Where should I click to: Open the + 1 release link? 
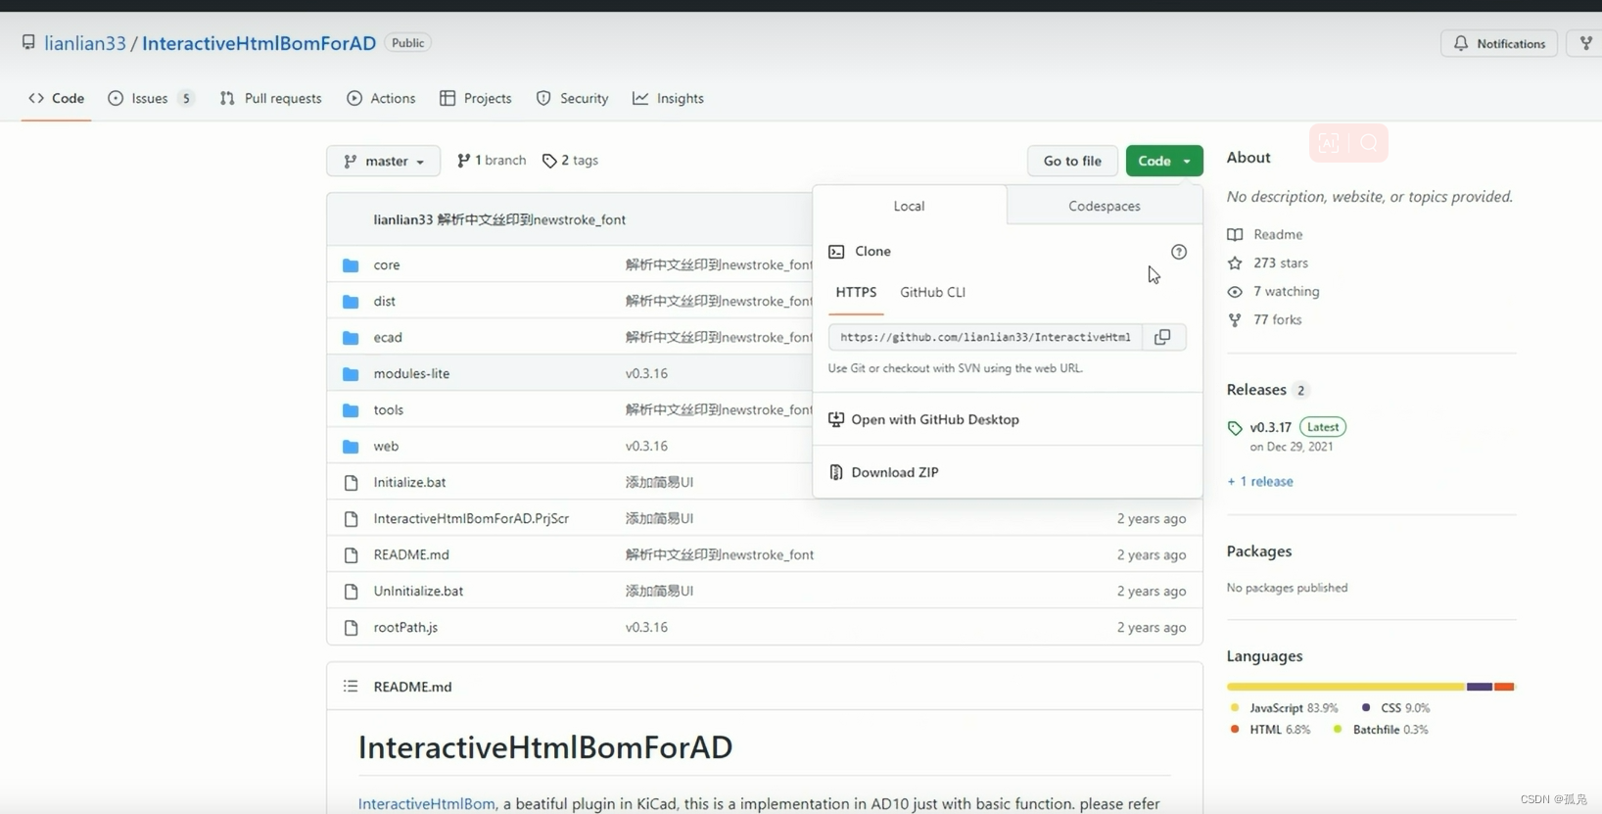coord(1260,481)
